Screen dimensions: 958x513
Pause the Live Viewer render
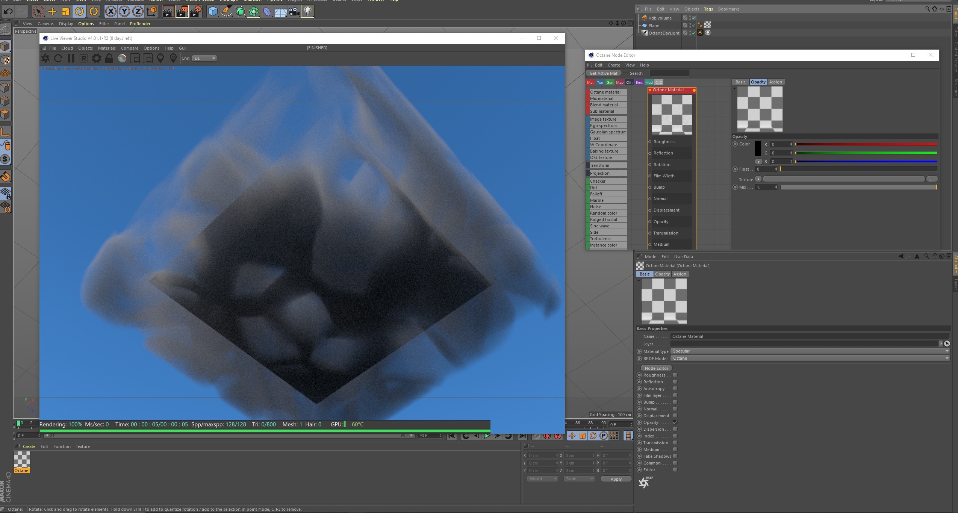point(71,58)
